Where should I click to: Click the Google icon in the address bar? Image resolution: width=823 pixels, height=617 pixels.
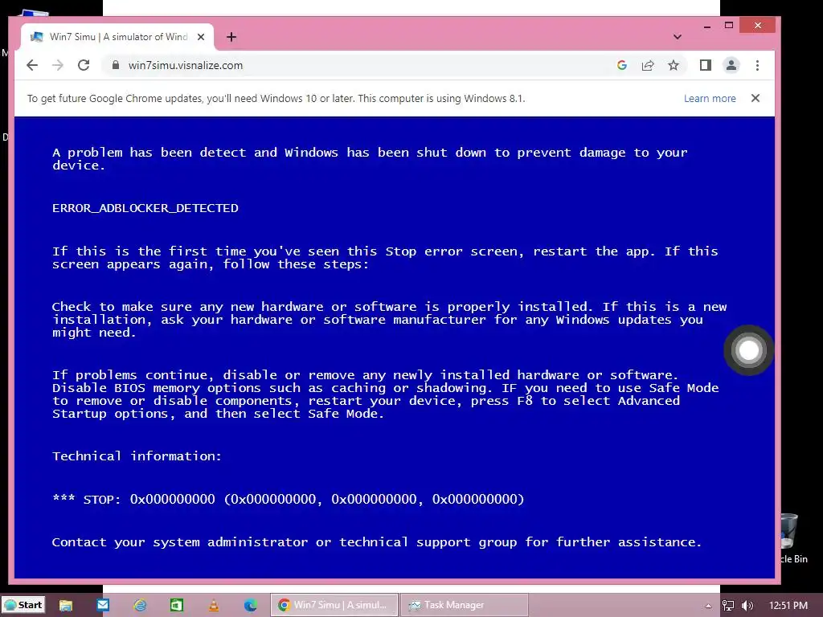pyautogui.click(x=622, y=65)
